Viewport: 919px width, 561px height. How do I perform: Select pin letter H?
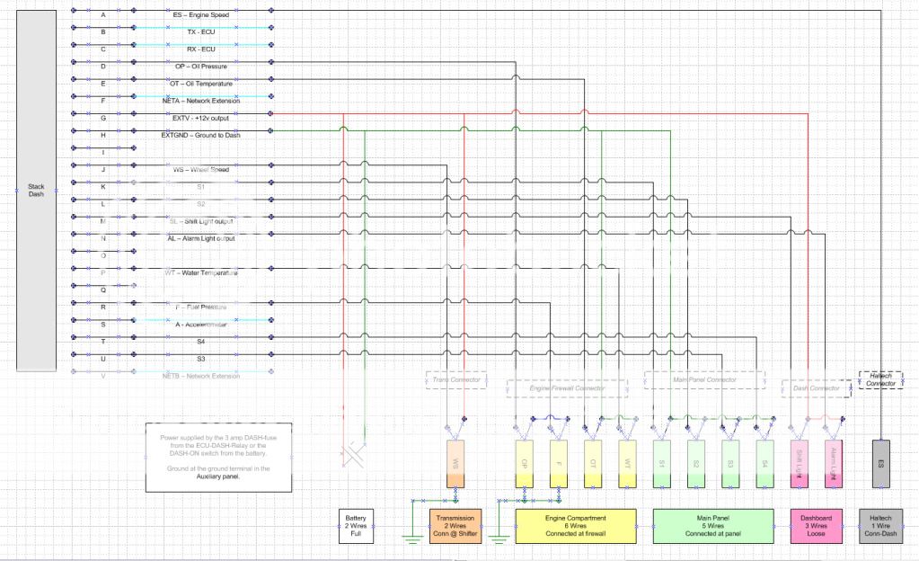[103, 135]
